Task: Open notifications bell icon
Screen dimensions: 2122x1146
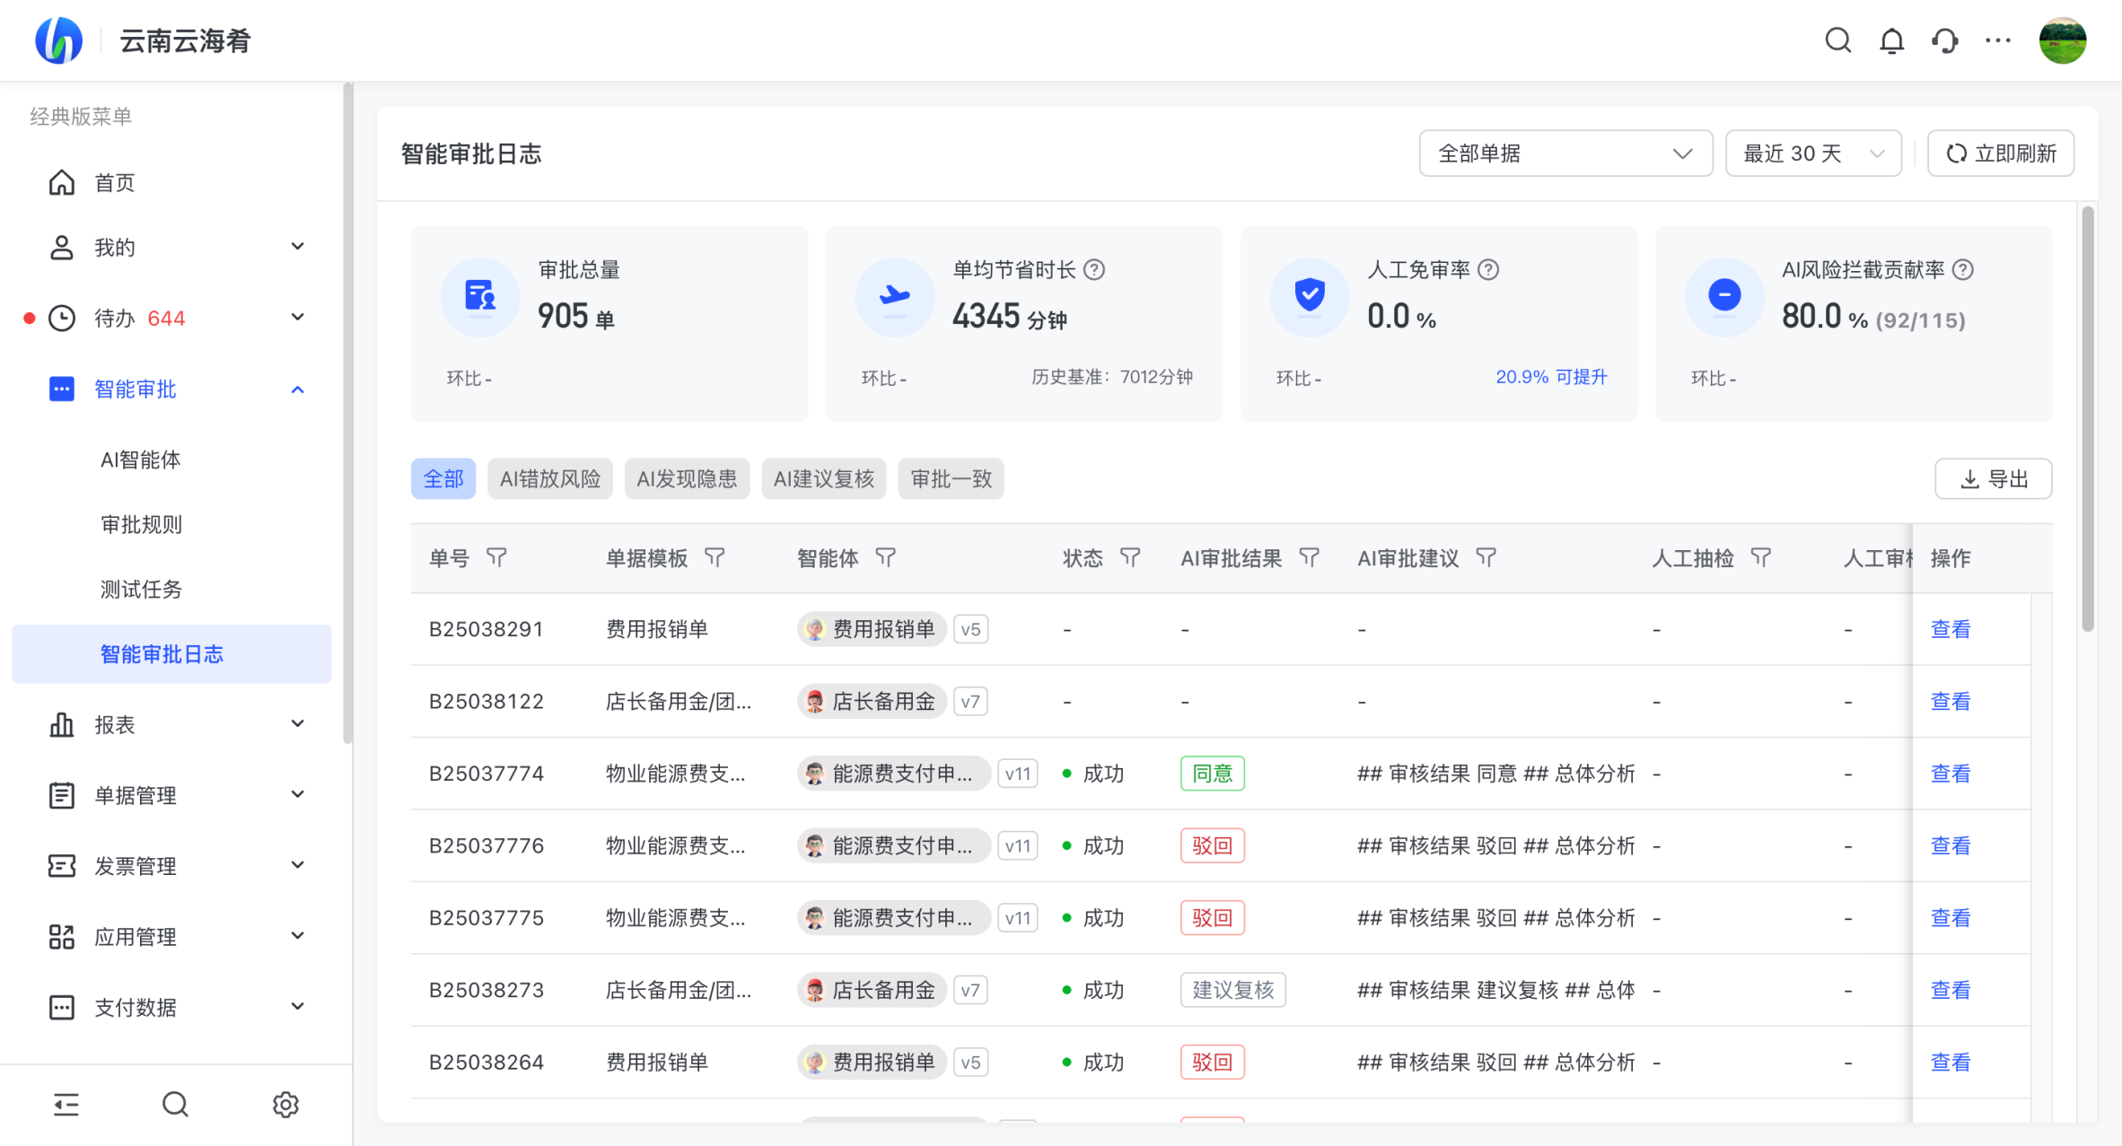Action: 1891,40
